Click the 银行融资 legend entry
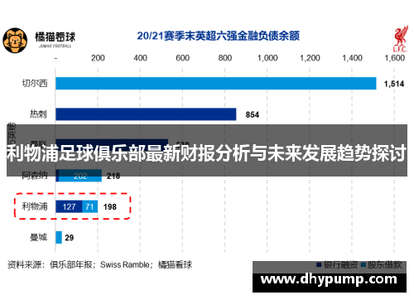414x300 pixels. 337,265
